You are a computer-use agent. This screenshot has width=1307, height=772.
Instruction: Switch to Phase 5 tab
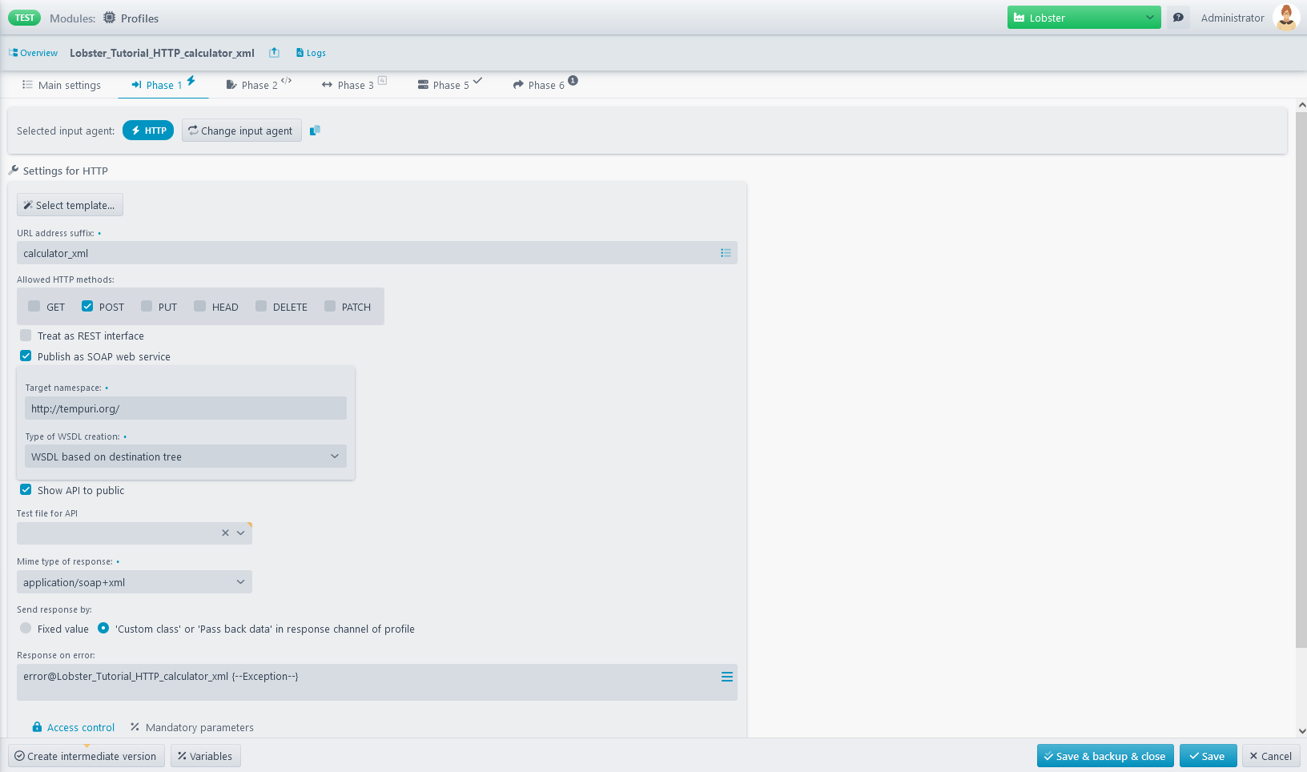pyautogui.click(x=449, y=85)
